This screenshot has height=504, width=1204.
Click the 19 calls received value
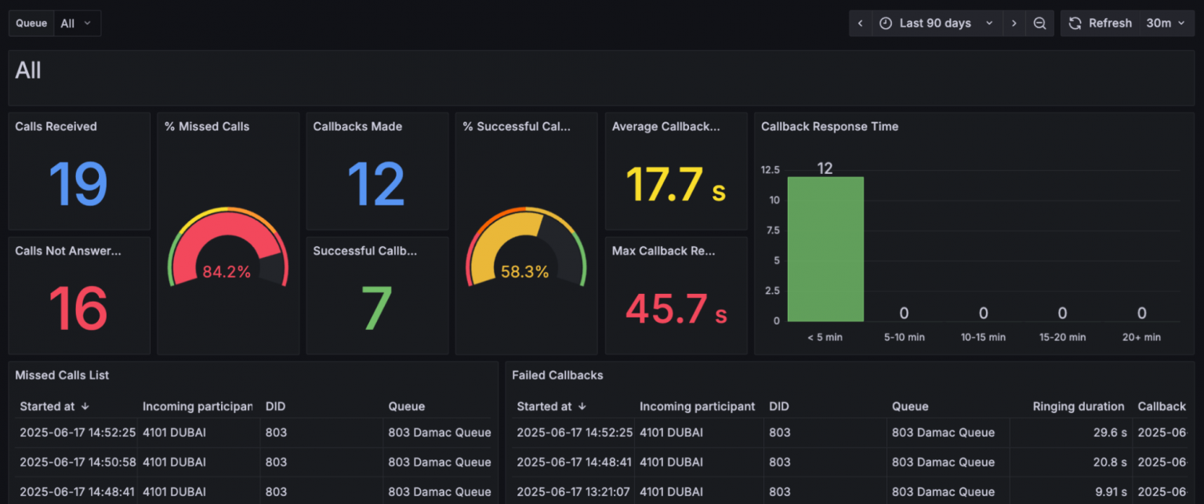tap(78, 184)
